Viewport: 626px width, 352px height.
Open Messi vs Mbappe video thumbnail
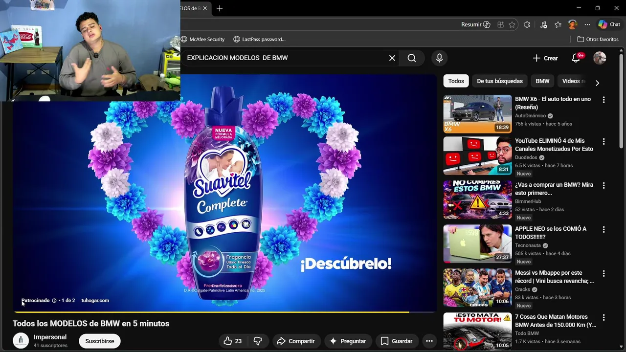point(477,287)
